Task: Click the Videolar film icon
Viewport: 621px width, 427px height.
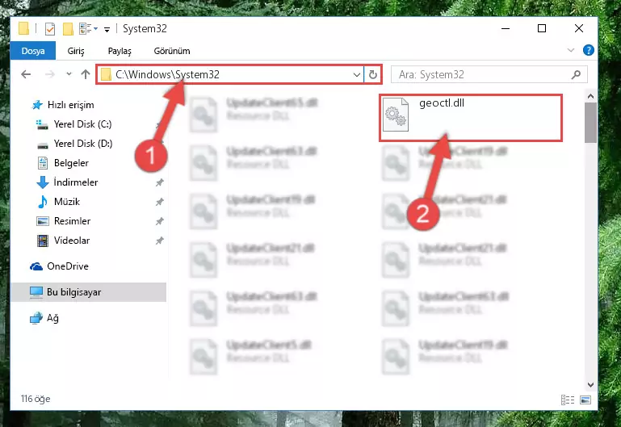Action: click(42, 241)
